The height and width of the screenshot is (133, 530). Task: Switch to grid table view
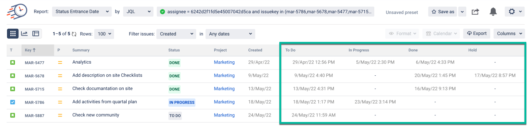13,33
